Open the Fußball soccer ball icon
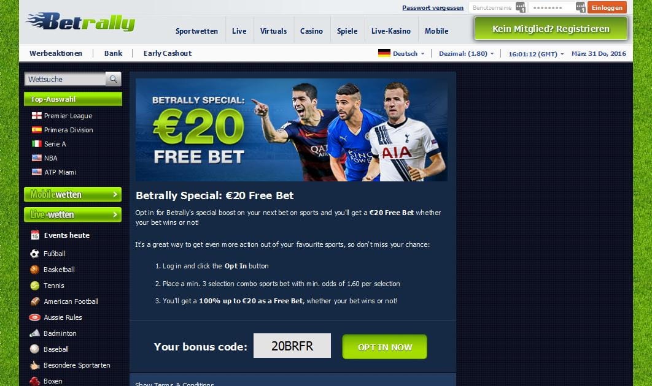The height and width of the screenshot is (386, 652). 35,254
